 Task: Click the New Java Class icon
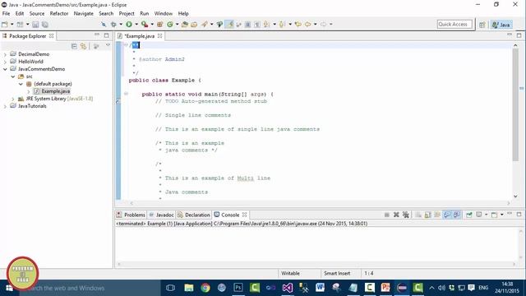pos(170,25)
